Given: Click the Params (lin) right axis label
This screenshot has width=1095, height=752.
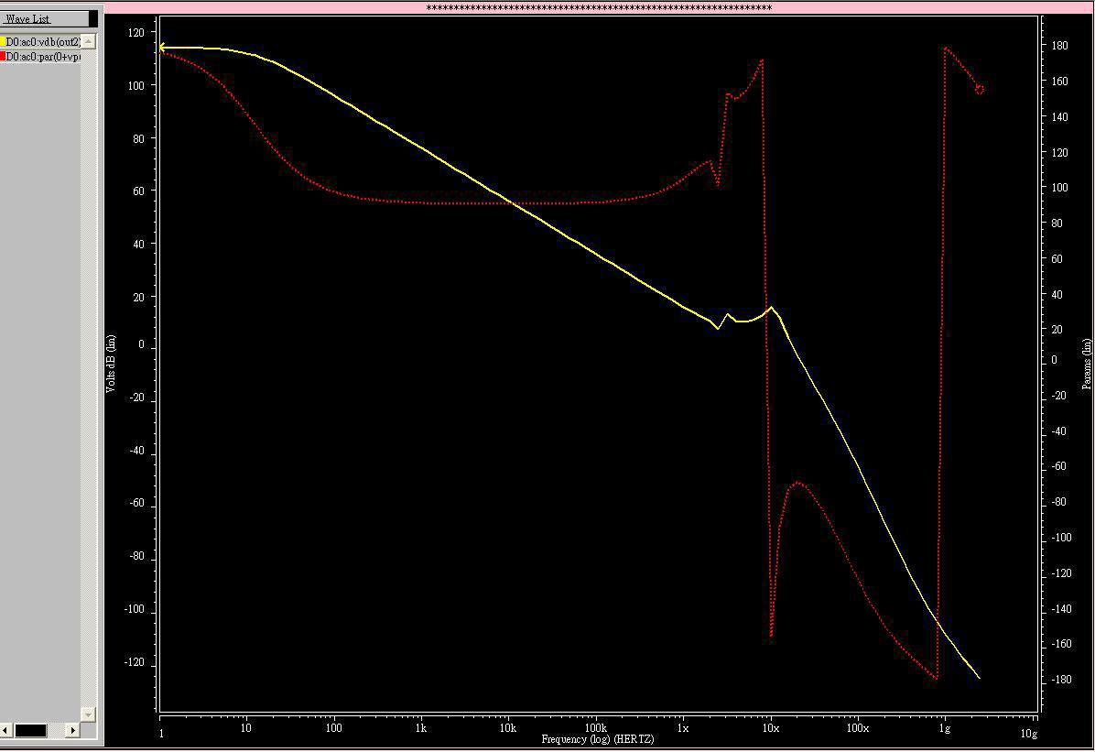Looking at the screenshot, I should tap(1087, 364).
